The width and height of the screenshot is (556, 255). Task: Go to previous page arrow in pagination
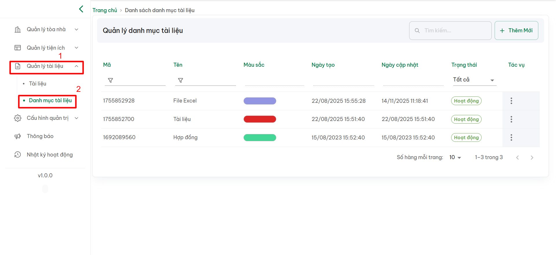tap(517, 157)
